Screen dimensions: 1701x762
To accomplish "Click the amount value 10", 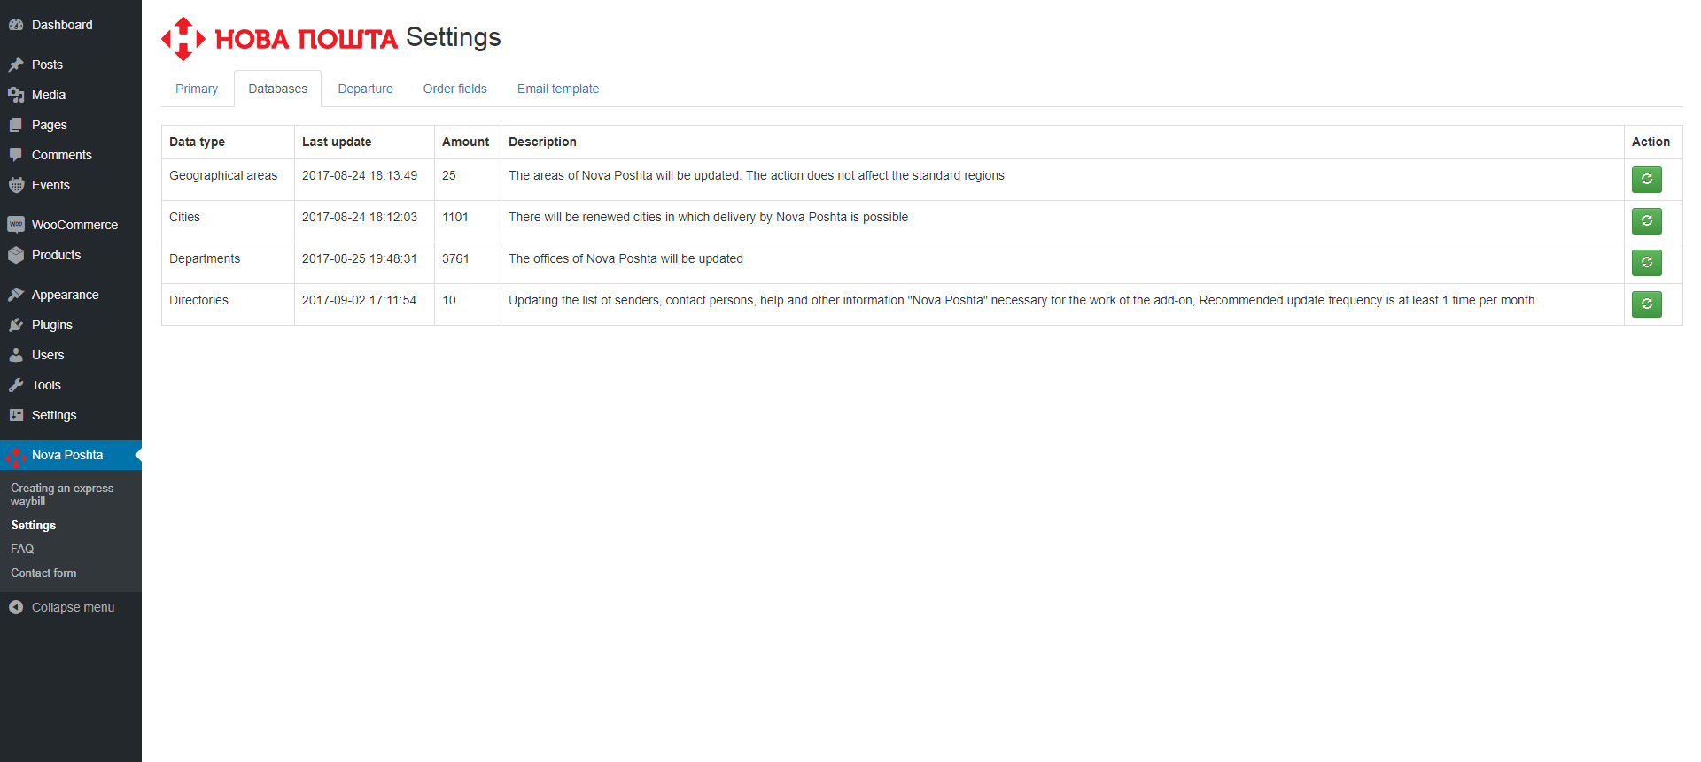I will click(449, 300).
